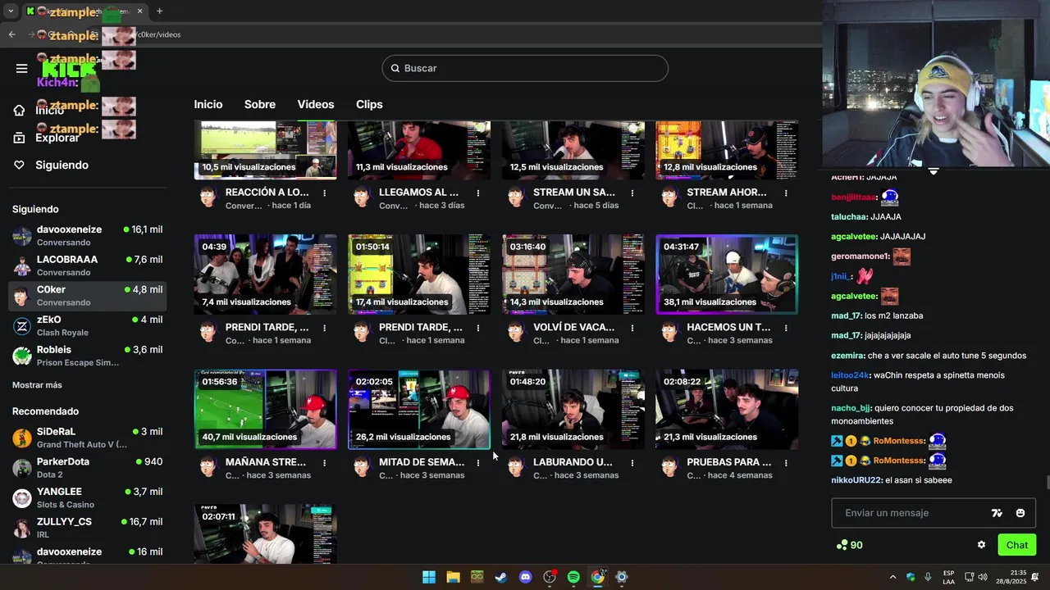Open zEkO channel in sidebar
The height and width of the screenshot is (590, 1050).
tap(87, 326)
